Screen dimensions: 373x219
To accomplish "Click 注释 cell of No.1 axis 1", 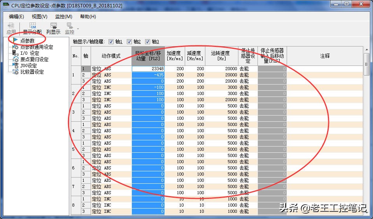I will (325, 69).
